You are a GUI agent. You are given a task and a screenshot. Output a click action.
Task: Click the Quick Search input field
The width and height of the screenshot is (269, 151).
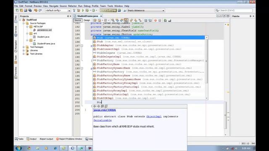(x=236, y=10)
